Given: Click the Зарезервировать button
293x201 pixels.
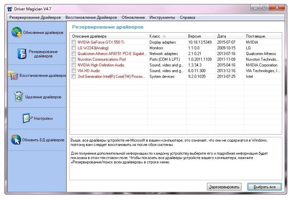Looking at the screenshot, I should [224, 187].
